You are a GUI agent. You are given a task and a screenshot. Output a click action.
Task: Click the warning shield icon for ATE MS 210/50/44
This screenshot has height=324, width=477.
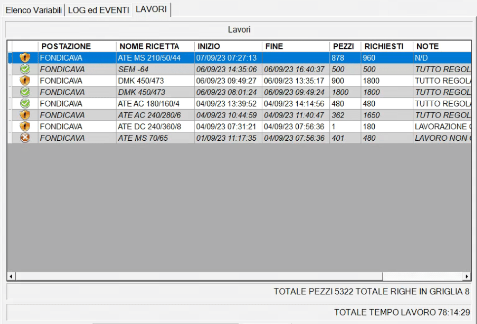point(25,58)
